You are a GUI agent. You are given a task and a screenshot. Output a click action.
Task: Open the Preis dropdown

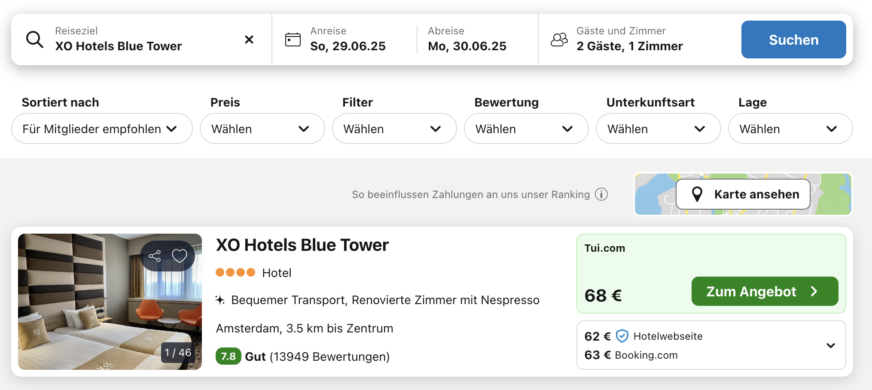point(262,128)
